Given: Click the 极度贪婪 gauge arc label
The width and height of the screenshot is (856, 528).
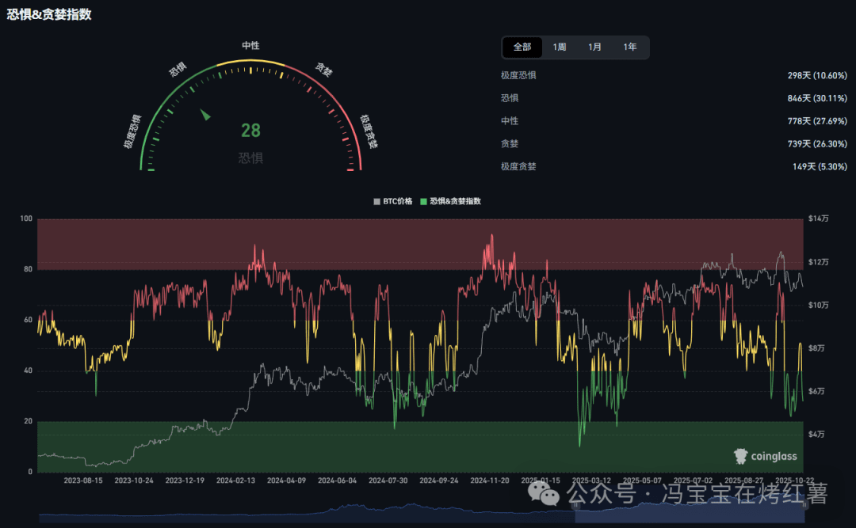Looking at the screenshot, I should click(x=369, y=131).
